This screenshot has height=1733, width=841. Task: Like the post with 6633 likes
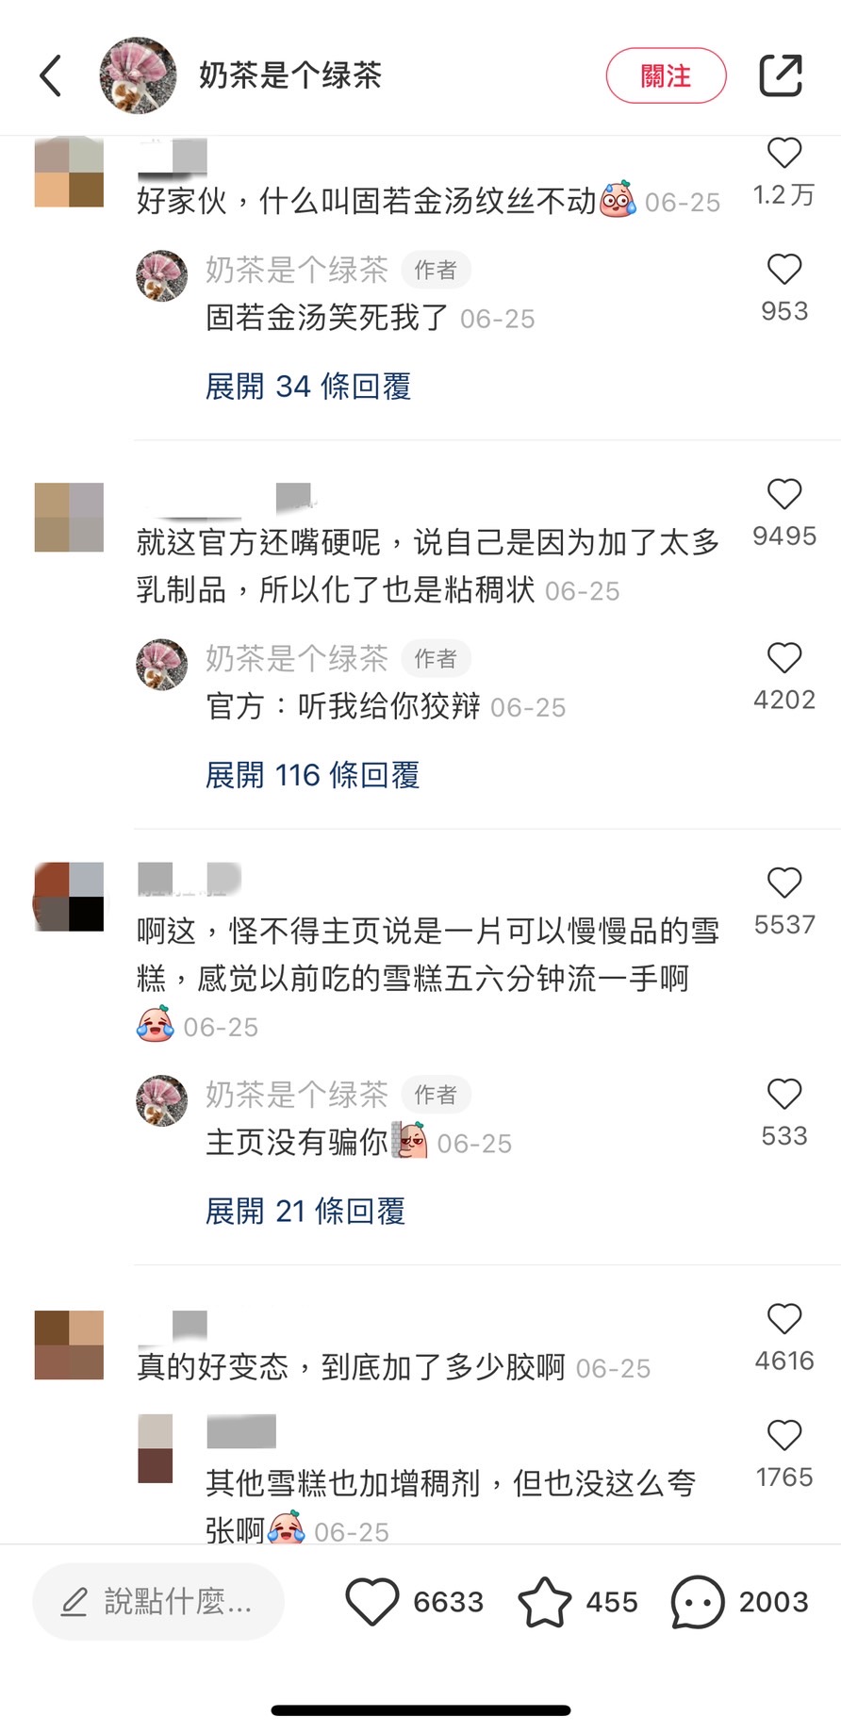click(x=372, y=1602)
